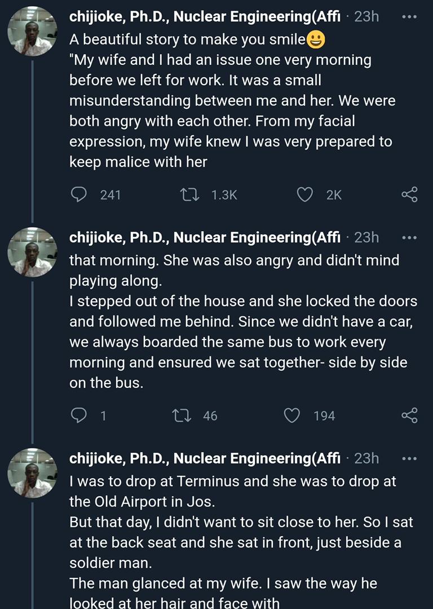The image size is (433, 609).
Task: Open chijioke's avatar on the second tweet
Action: [32, 253]
